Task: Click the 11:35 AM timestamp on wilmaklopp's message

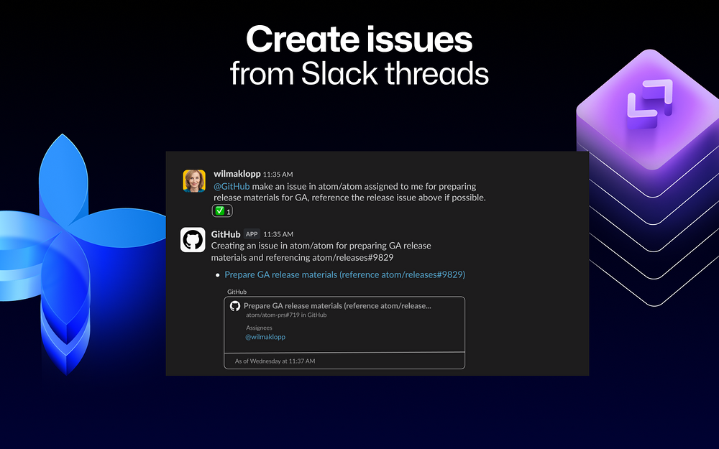Action: (278, 175)
